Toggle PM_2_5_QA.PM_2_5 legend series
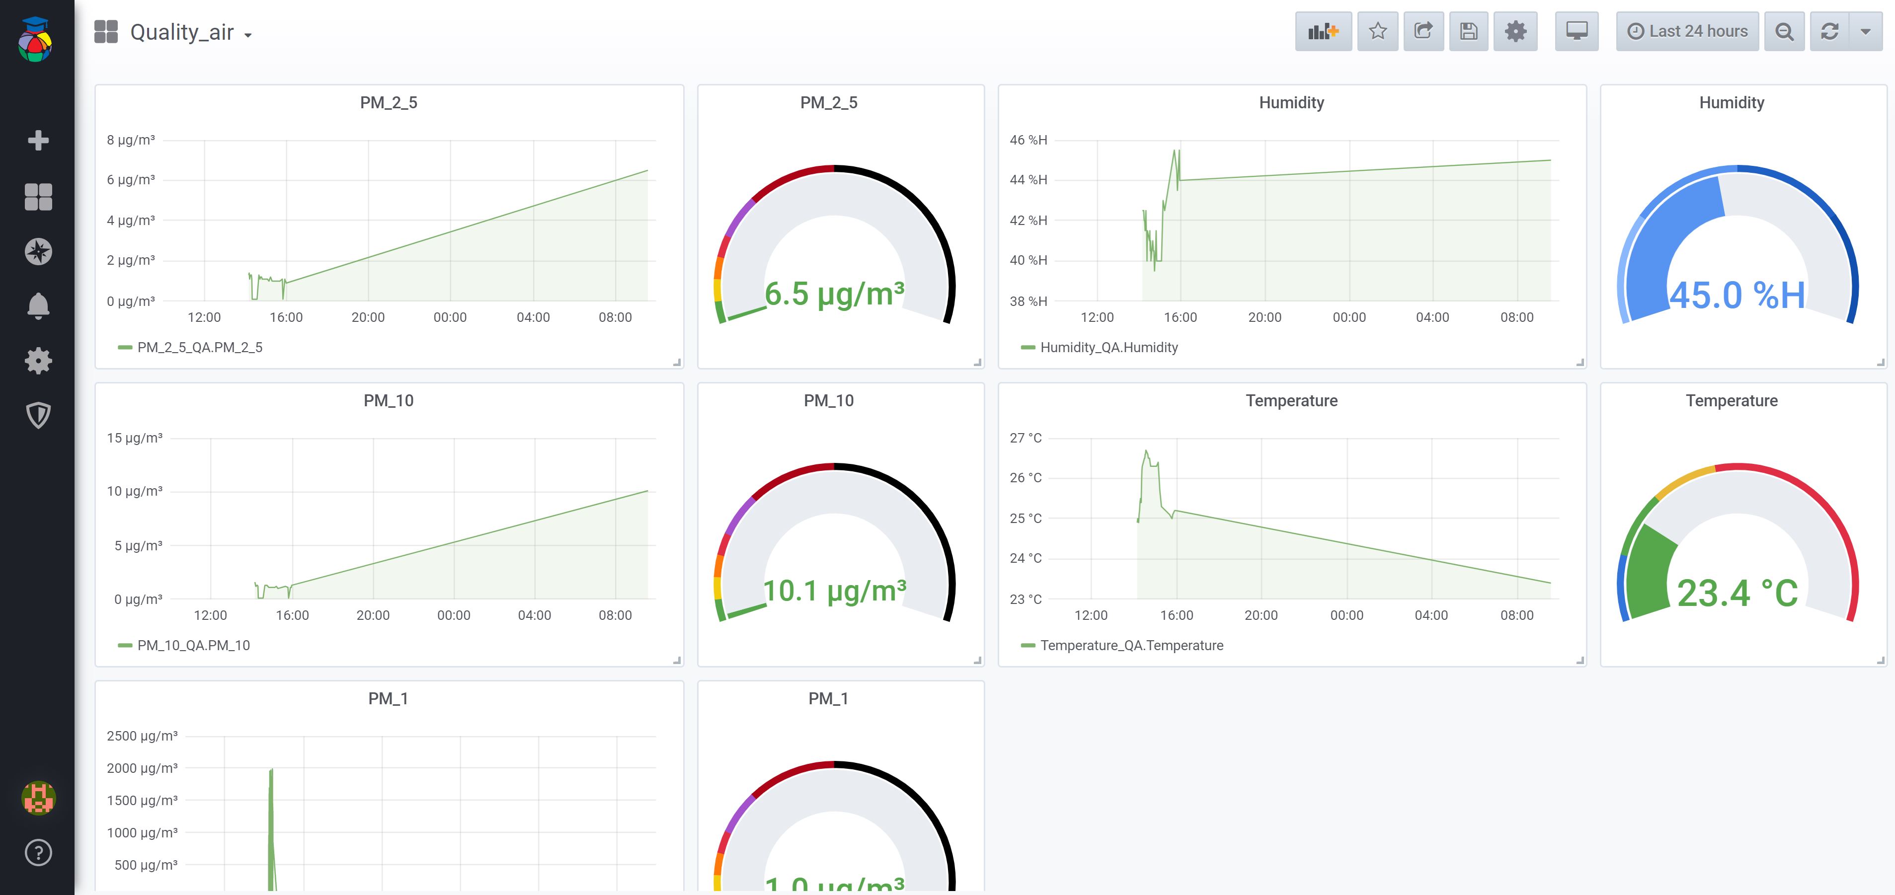Image resolution: width=1895 pixels, height=895 pixels. point(200,347)
